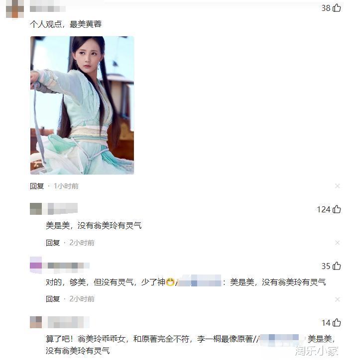Open the purple avatar of 35-like commenter
The width and height of the screenshot is (344, 363).
coord(36,266)
